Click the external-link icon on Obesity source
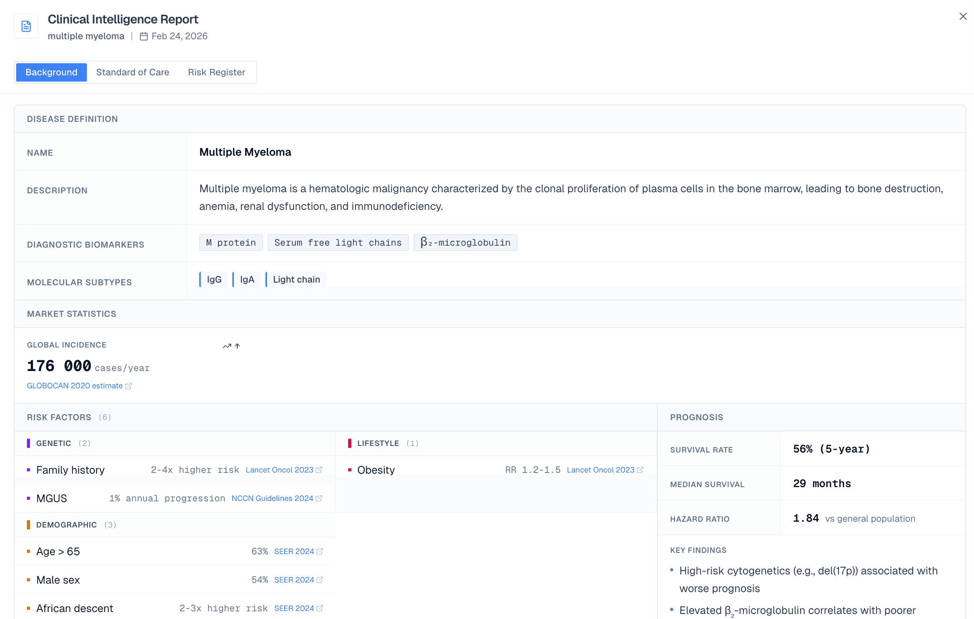Viewport: 974px width, 619px height. click(640, 470)
